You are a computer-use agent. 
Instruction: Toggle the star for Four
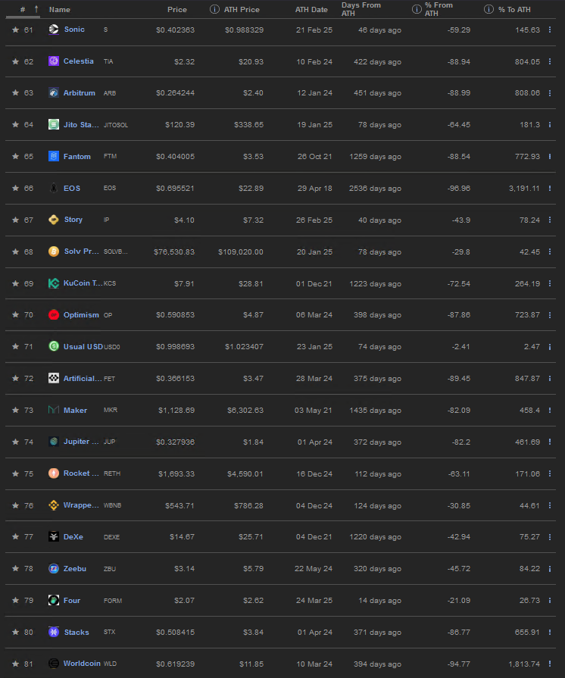pos(16,600)
